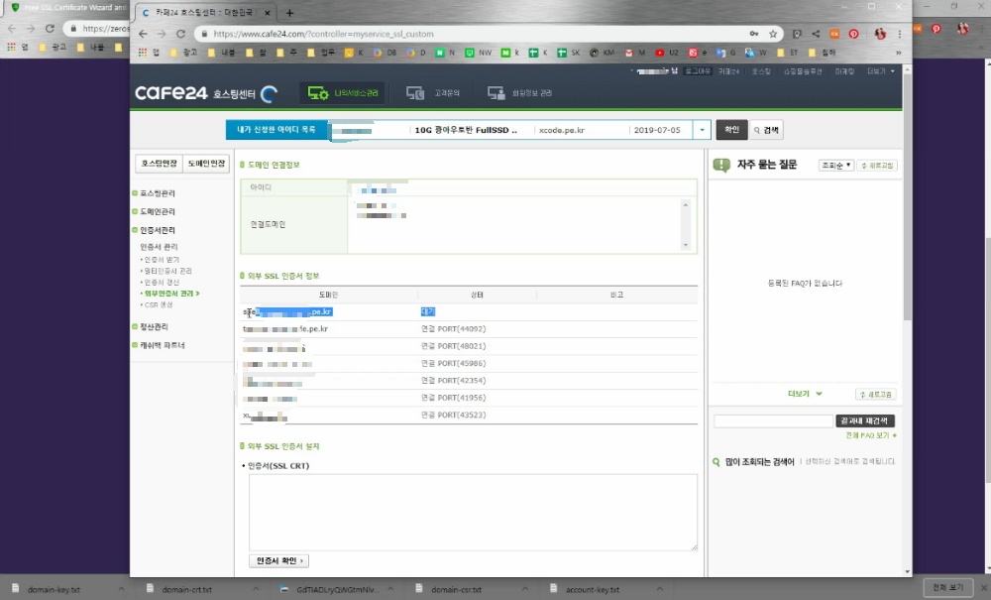Open 나의서비스관리 menu
Image resolution: width=991 pixels, height=600 pixels.
tap(343, 93)
